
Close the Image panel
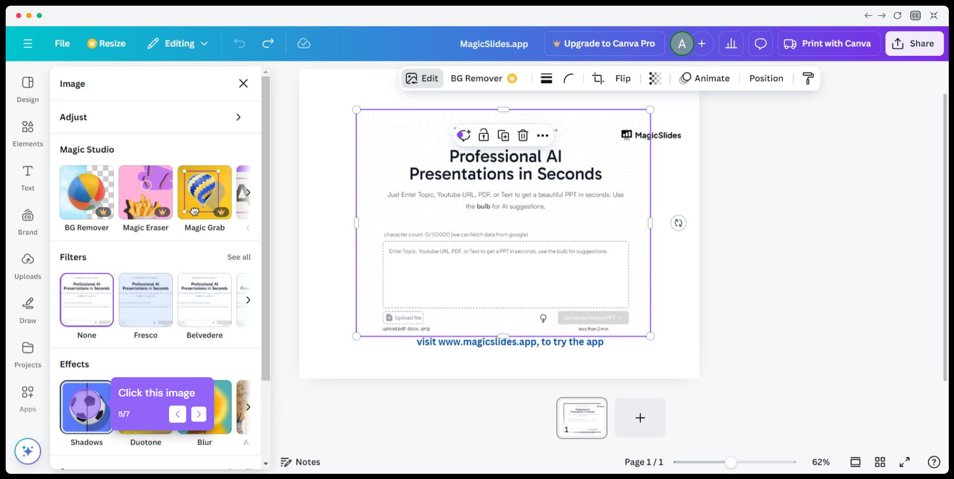click(x=244, y=84)
